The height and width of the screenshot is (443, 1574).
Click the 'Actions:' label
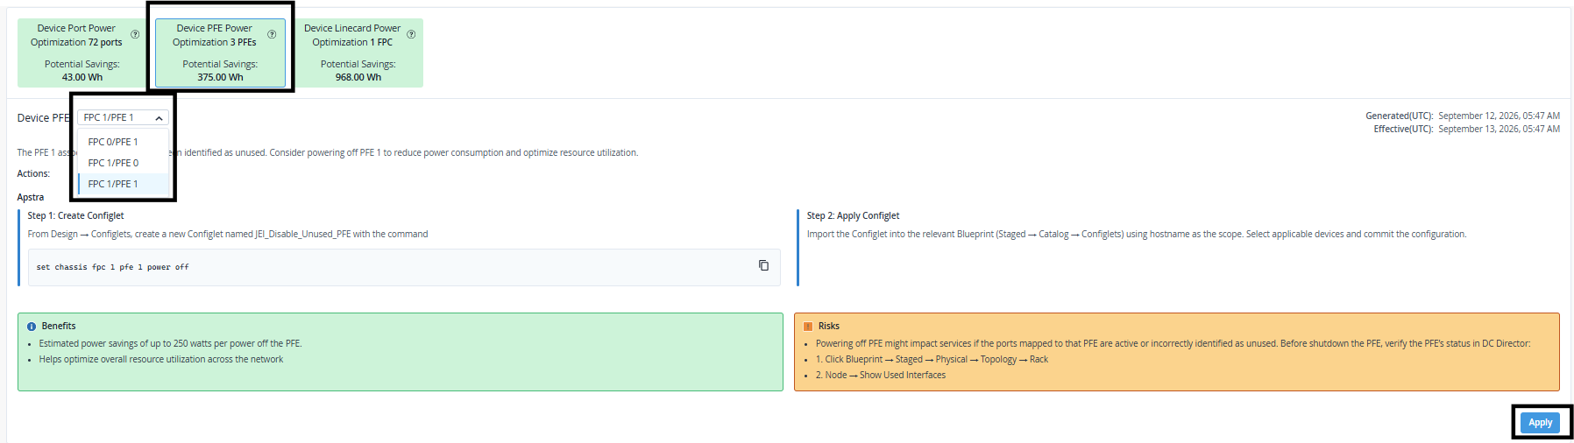pyautogui.click(x=33, y=173)
